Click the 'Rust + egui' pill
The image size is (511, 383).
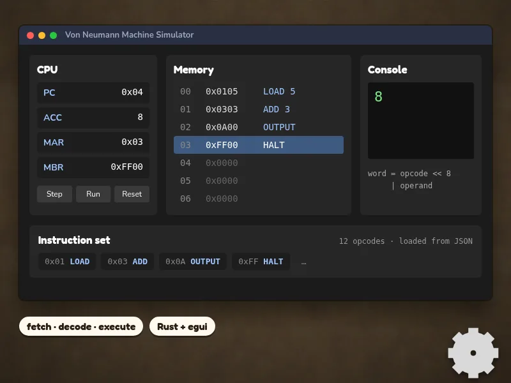tap(182, 326)
